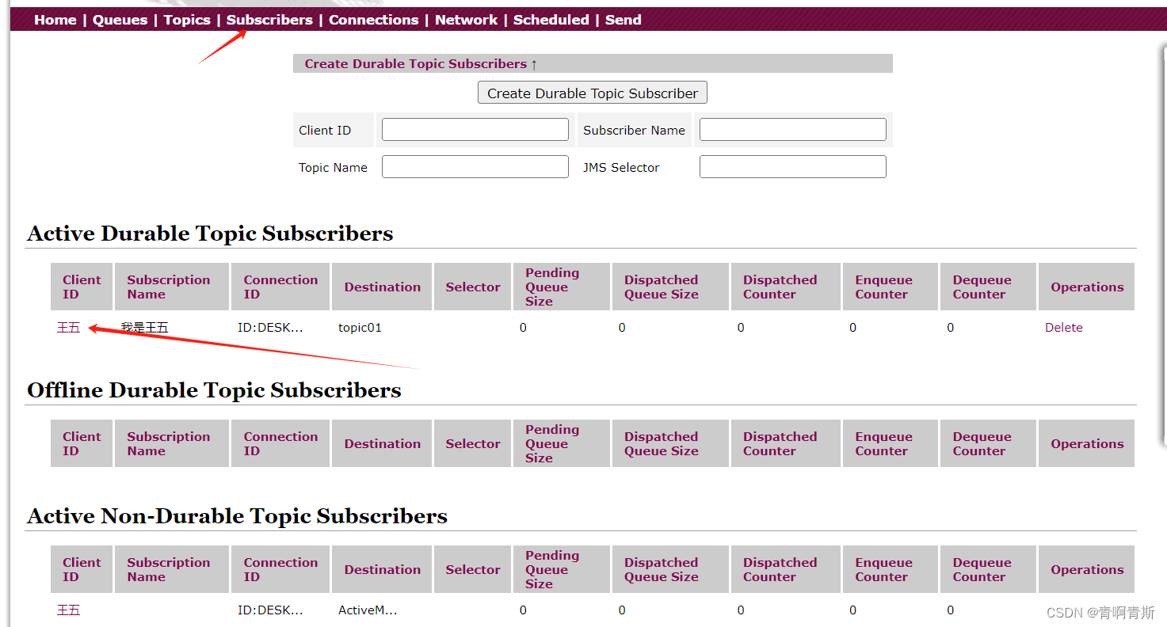This screenshot has height=627, width=1167.
Task: Open client 王五 in Active Durable table
Action: tap(68, 328)
